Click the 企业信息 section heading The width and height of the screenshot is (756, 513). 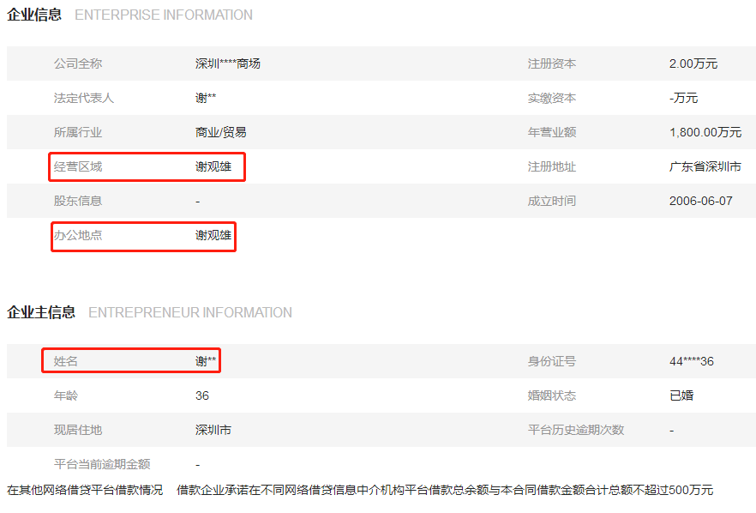click(34, 15)
